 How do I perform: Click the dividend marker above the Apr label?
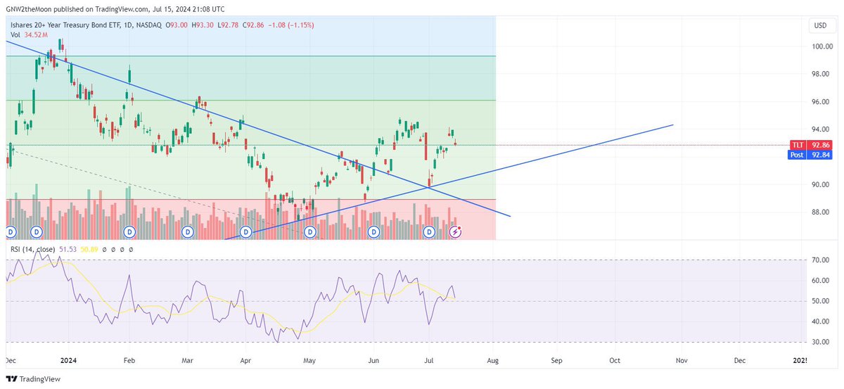tap(246, 231)
